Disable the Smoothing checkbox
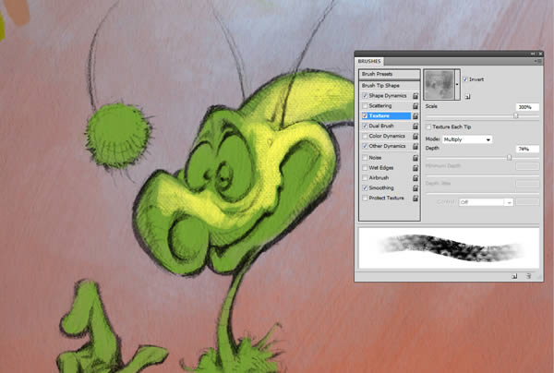Screen dimensions: 554x373 pos(365,188)
